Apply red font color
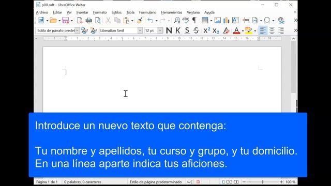Viewport: 331px width, 186px height. 236,30
